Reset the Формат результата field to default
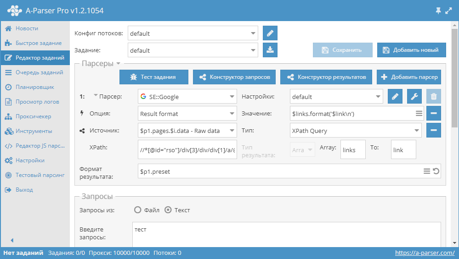The height and width of the screenshot is (259, 459). [x=436, y=171]
